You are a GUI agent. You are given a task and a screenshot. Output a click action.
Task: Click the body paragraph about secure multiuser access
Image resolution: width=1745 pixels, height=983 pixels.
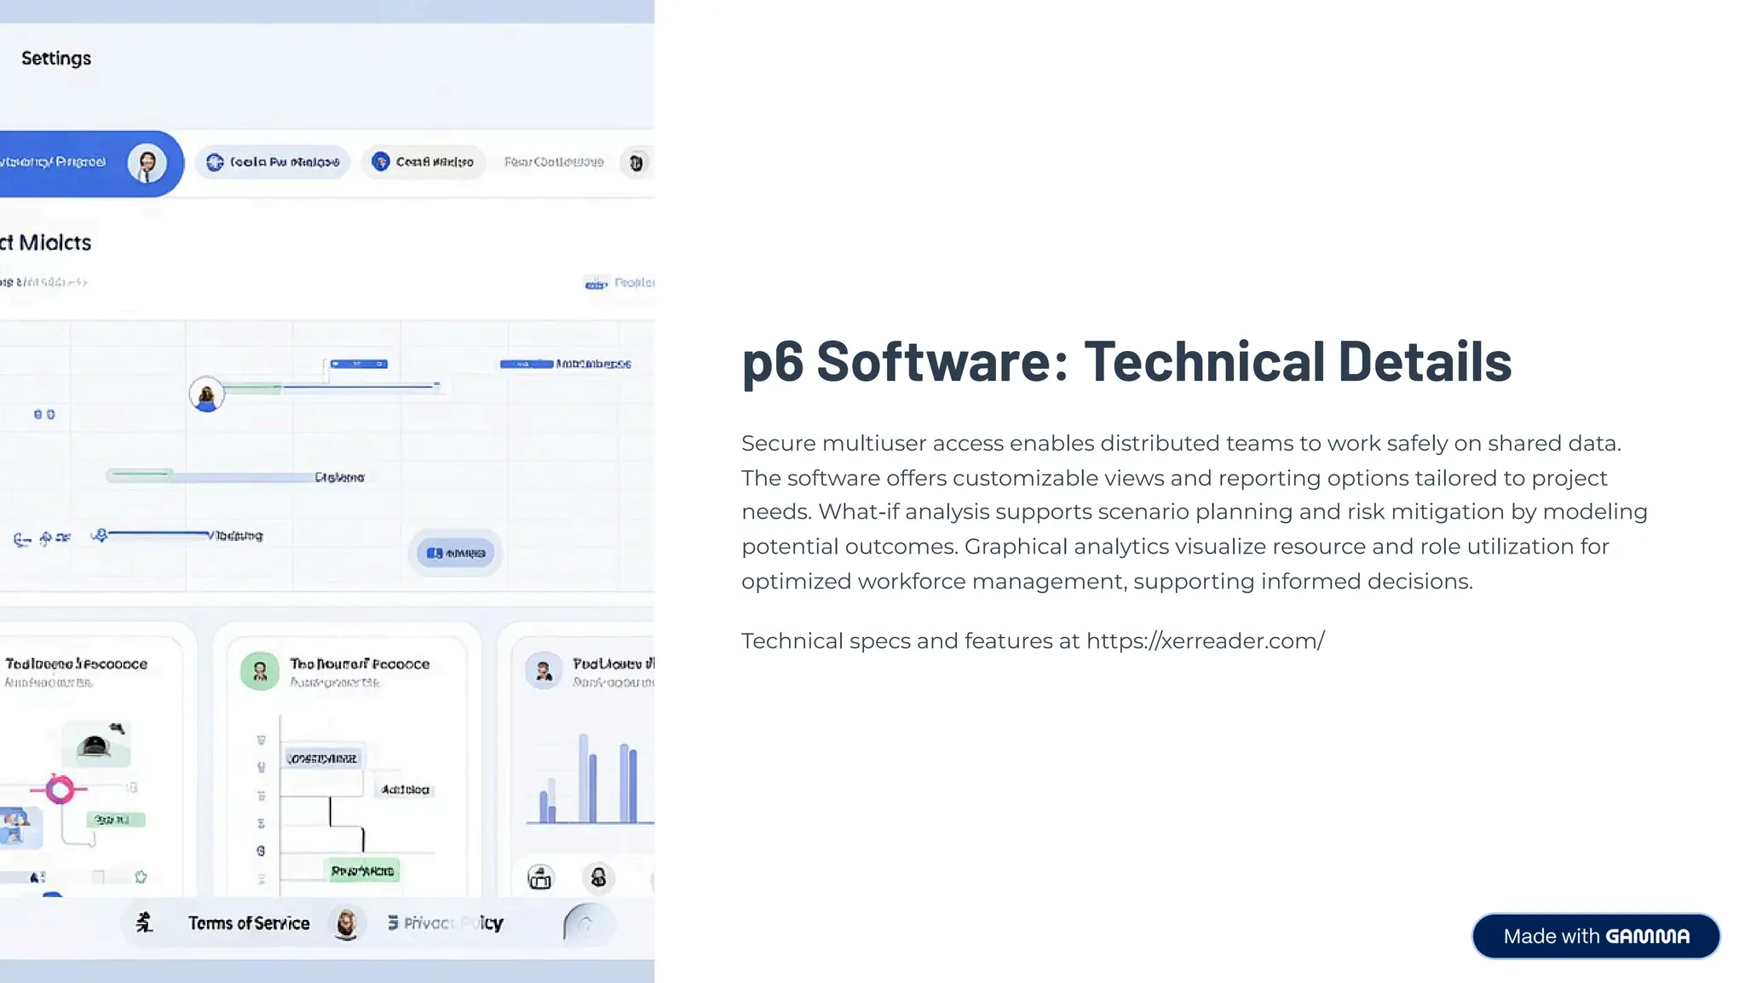1195,512
